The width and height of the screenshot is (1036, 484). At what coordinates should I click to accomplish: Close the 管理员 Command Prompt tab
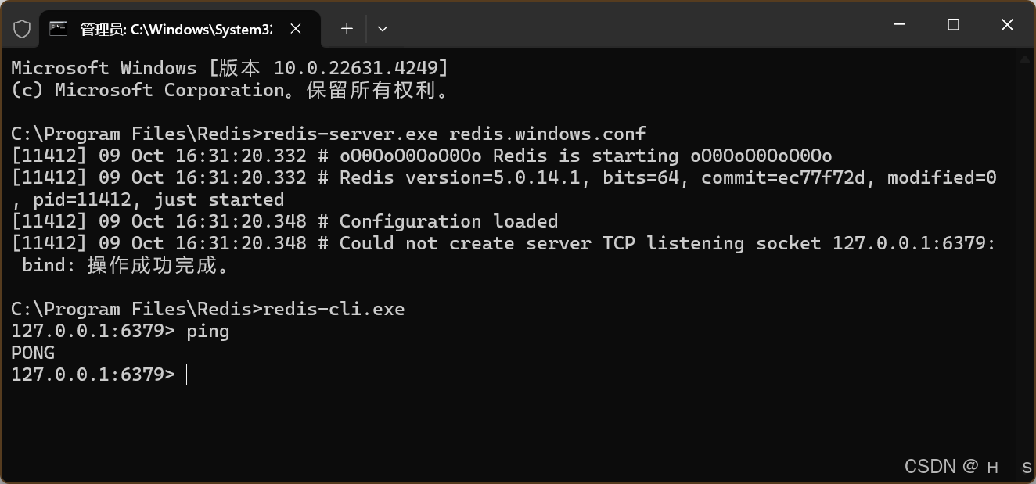(x=295, y=28)
